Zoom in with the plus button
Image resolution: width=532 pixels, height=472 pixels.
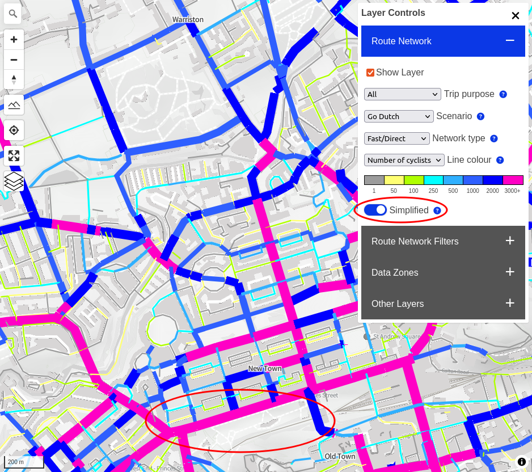click(x=14, y=40)
